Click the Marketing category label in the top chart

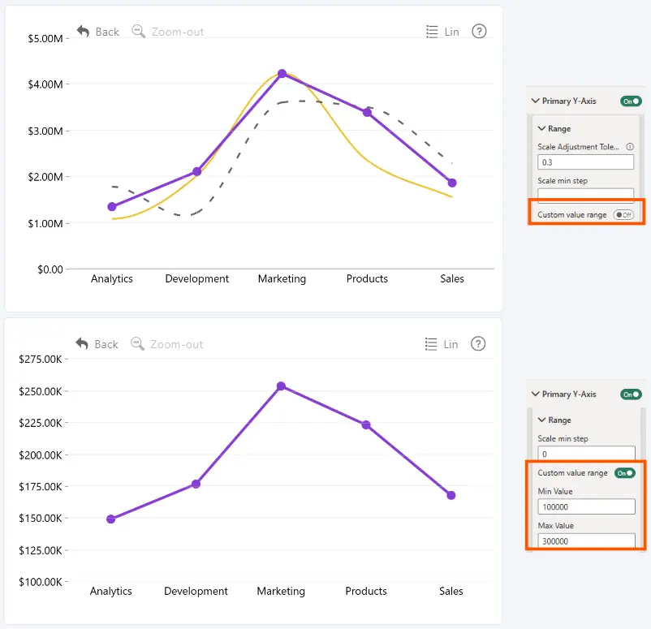[x=282, y=278]
